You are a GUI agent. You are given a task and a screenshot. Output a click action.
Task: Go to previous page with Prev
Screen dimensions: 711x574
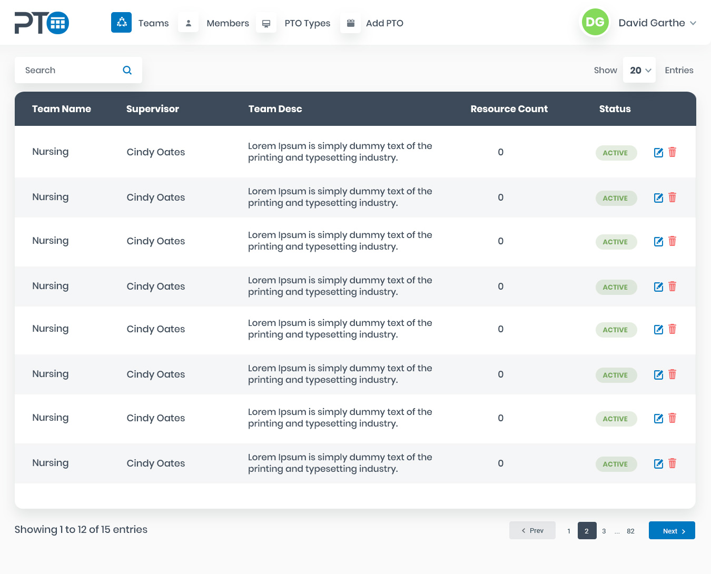532,530
